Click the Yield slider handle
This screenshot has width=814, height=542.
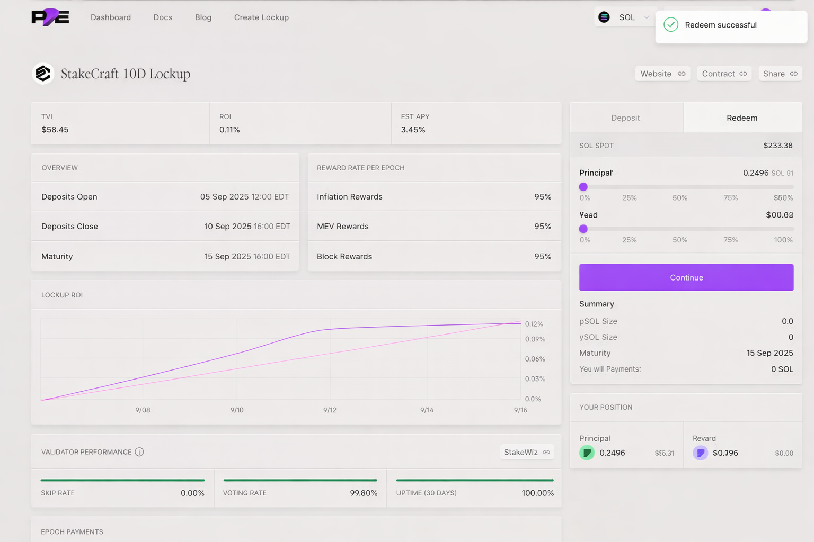[x=583, y=229]
